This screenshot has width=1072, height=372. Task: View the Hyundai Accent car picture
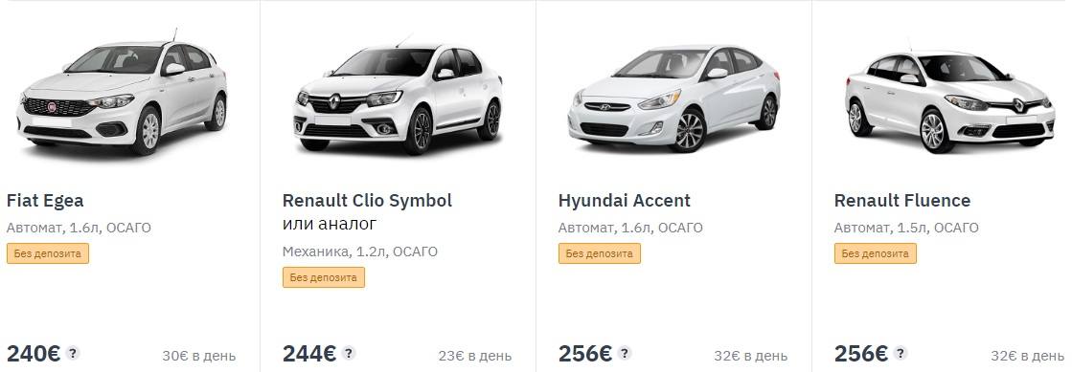click(x=674, y=98)
